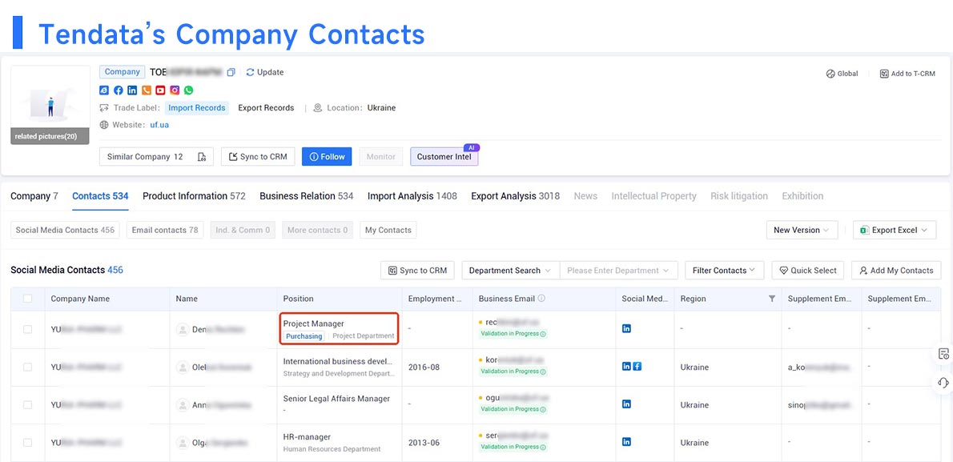Click the 2016-08 employment date cell
This screenshot has height=462, width=953.
pos(424,368)
